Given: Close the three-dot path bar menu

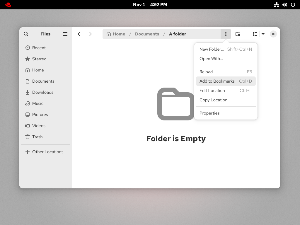Looking at the screenshot, I should [x=226, y=34].
